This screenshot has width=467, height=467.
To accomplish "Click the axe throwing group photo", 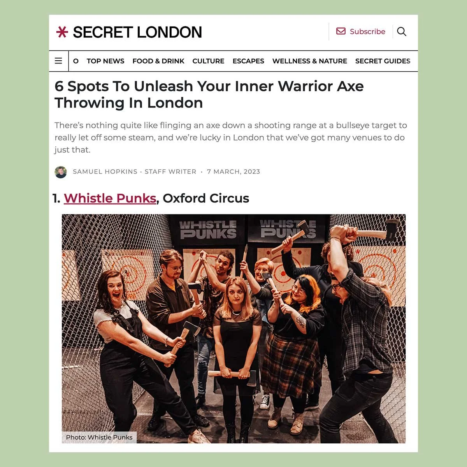I will (x=233, y=328).
